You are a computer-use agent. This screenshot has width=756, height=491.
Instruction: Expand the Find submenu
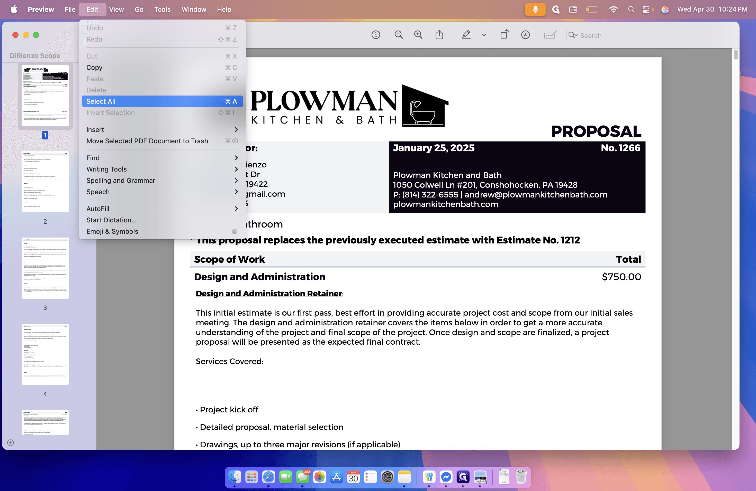click(162, 158)
